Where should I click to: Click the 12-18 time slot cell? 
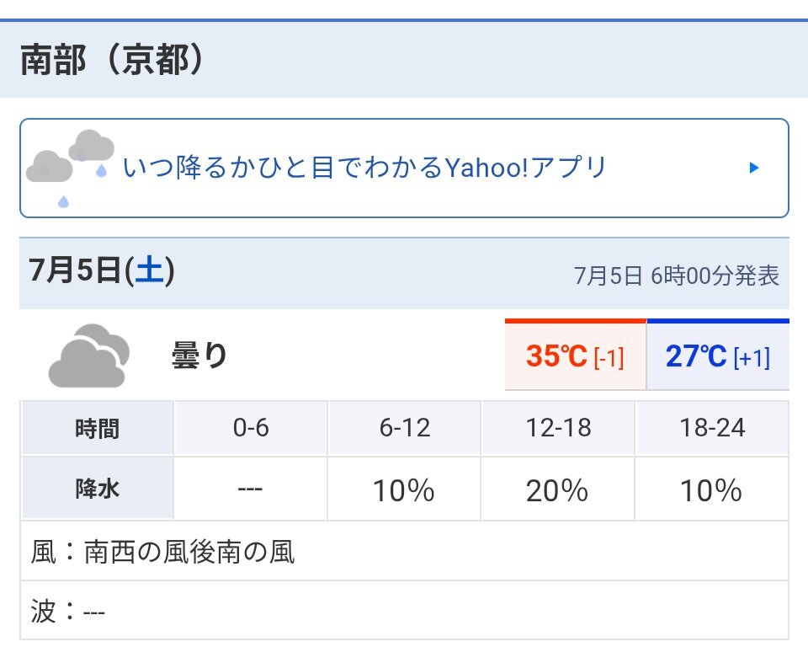coord(558,428)
